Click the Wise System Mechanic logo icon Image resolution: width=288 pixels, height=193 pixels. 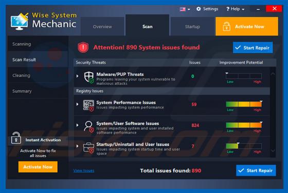tap(20, 21)
